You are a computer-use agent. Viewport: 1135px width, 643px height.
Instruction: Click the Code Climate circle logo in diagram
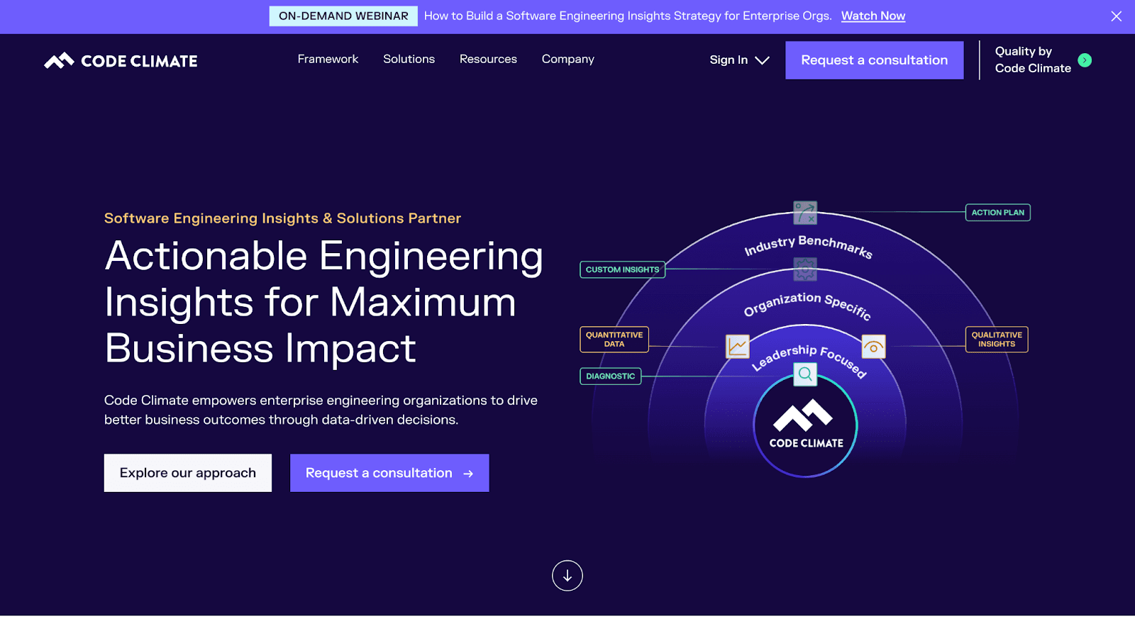pyautogui.click(x=806, y=425)
